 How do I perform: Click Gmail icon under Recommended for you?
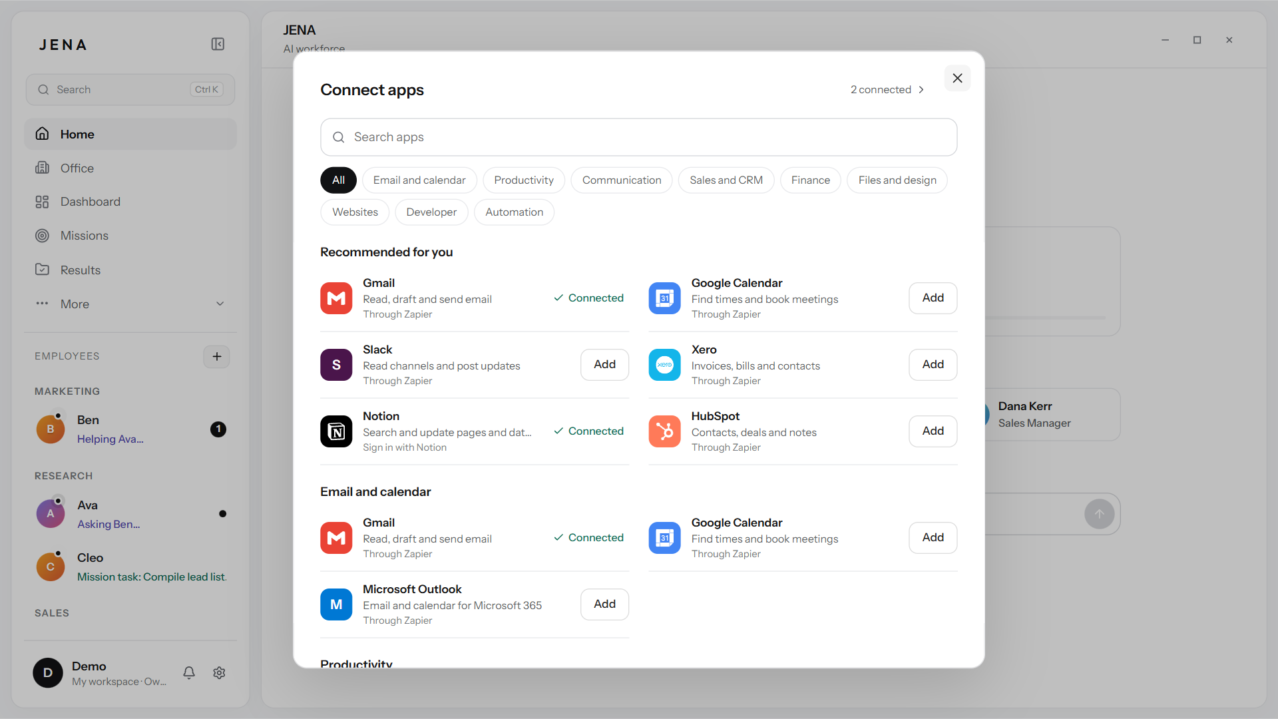pyautogui.click(x=336, y=298)
